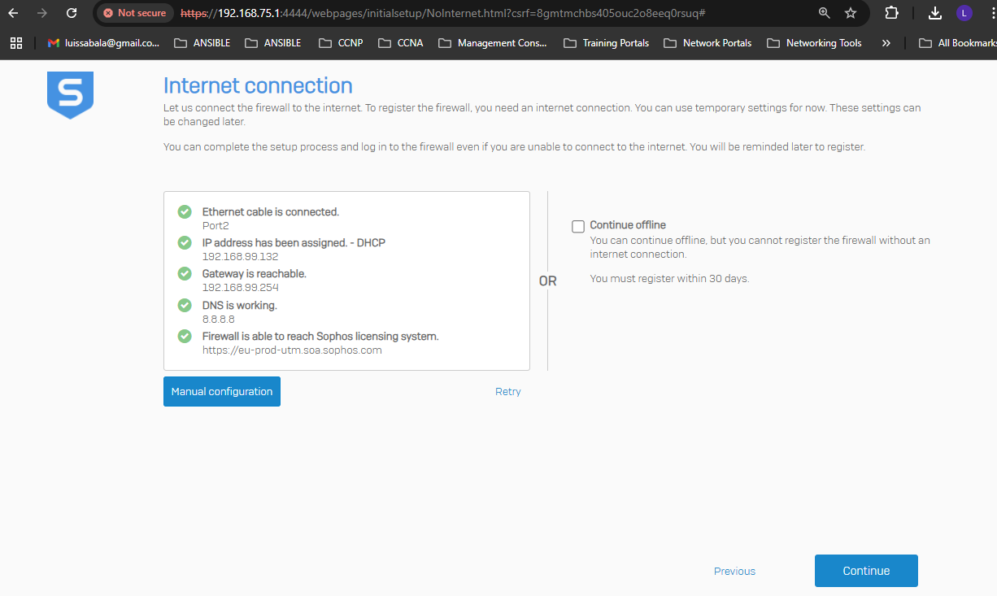Viewport: 997px width, 596px height.
Task: Enable the Continue offline checkbox
Action: coord(578,227)
